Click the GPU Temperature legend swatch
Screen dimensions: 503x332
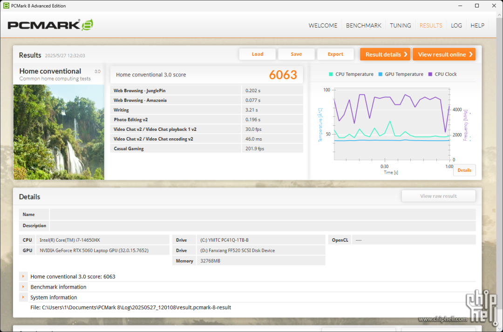(380, 74)
